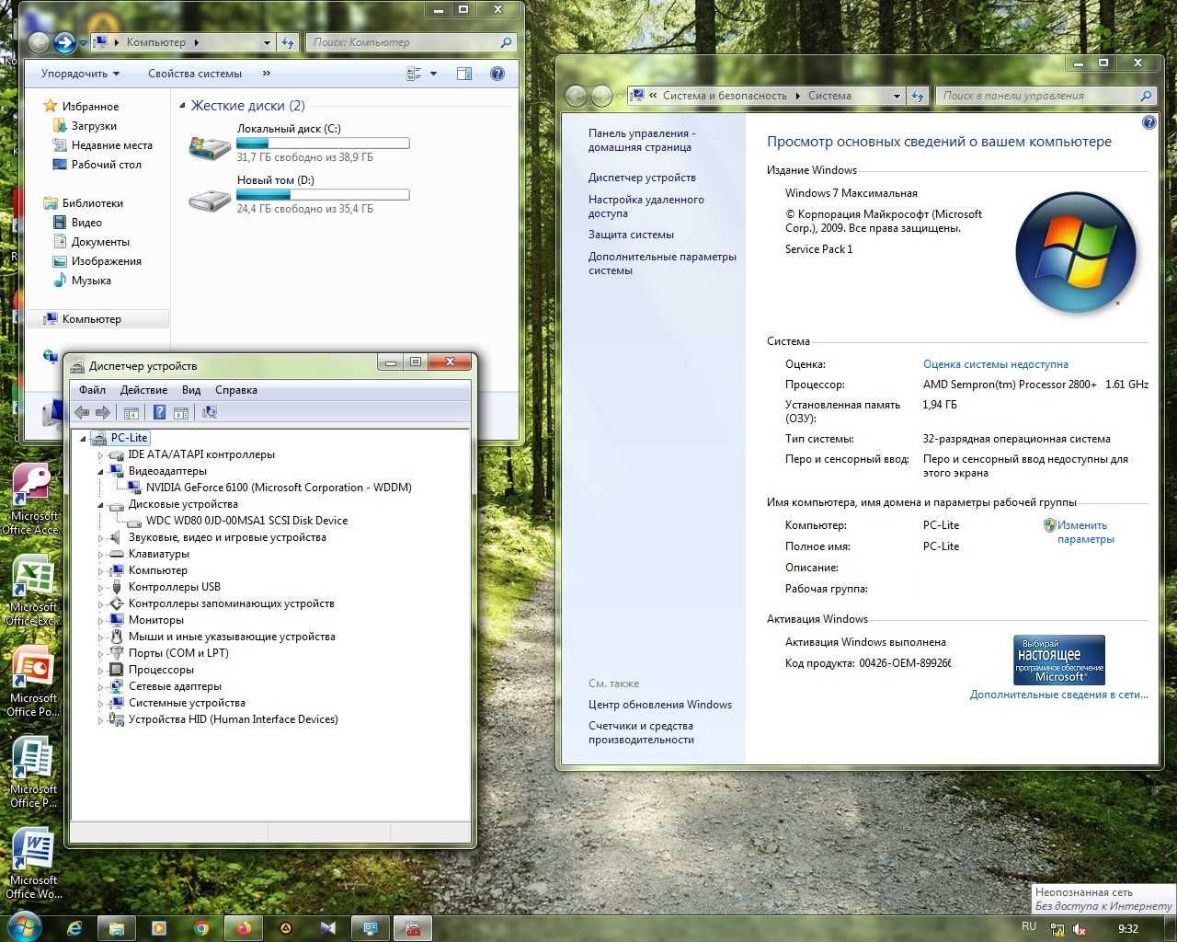
Task: Open Настройка удаленного доступа link
Action: pyautogui.click(x=646, y=206)
